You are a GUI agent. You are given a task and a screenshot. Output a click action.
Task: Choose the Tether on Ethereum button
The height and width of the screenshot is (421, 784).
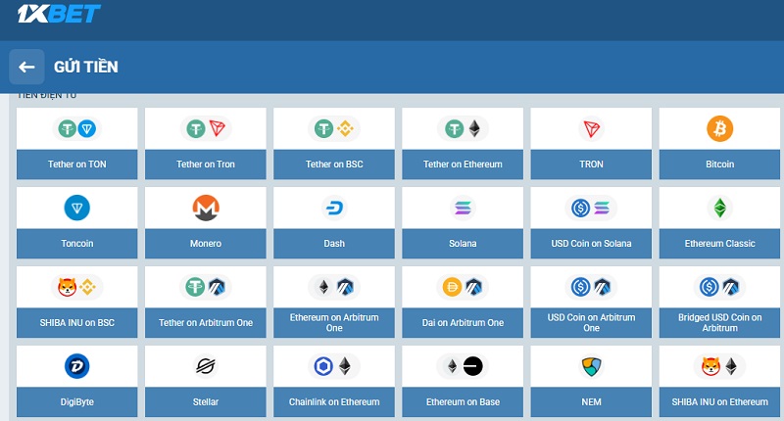[463, 164]
